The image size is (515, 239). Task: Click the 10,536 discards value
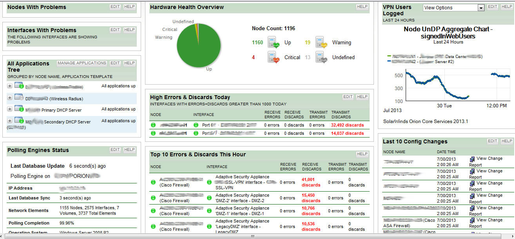tap(311, 226)
